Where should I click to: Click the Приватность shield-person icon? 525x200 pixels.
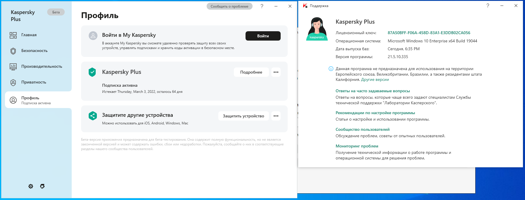[x=13, y=83]
